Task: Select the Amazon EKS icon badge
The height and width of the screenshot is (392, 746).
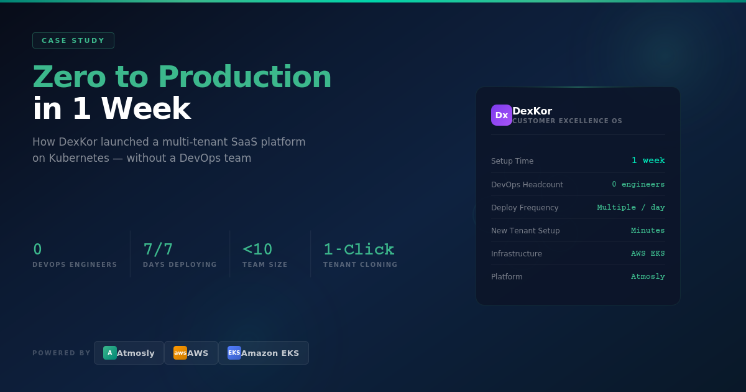Action: coord(234,352)
